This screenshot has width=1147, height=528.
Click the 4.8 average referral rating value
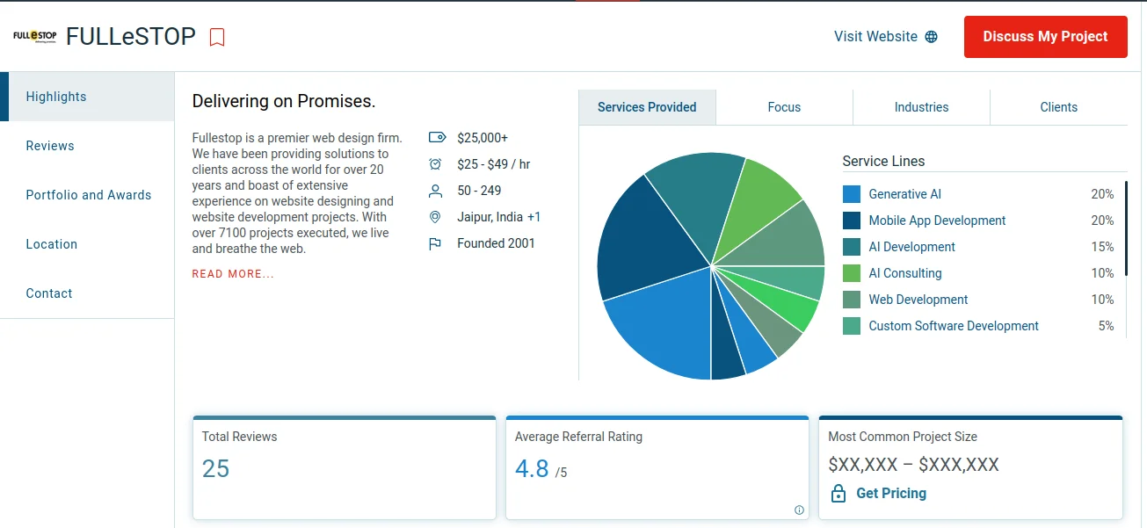click(x=532, y=469)
